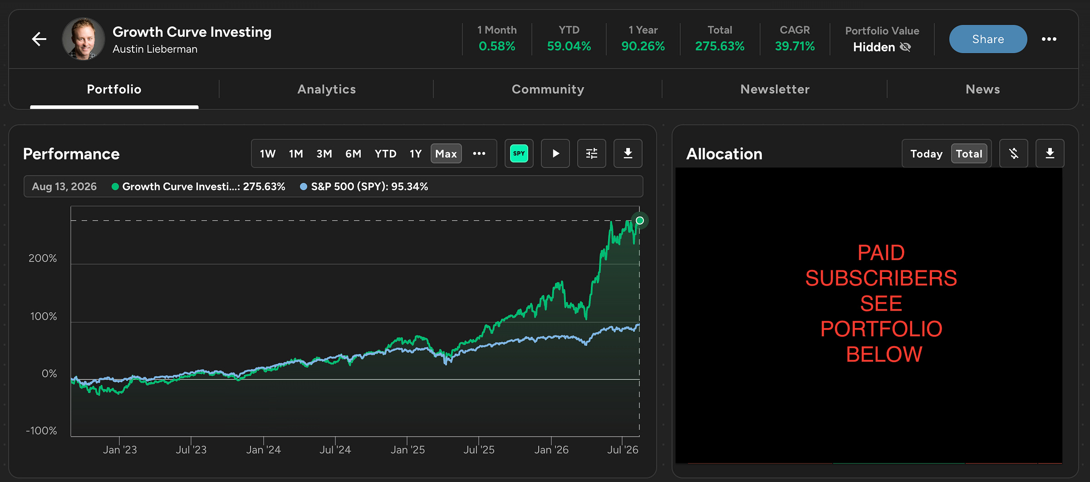Click the Total 275.63% stat
Screen dimensions: 1090x482
point(720,39)
